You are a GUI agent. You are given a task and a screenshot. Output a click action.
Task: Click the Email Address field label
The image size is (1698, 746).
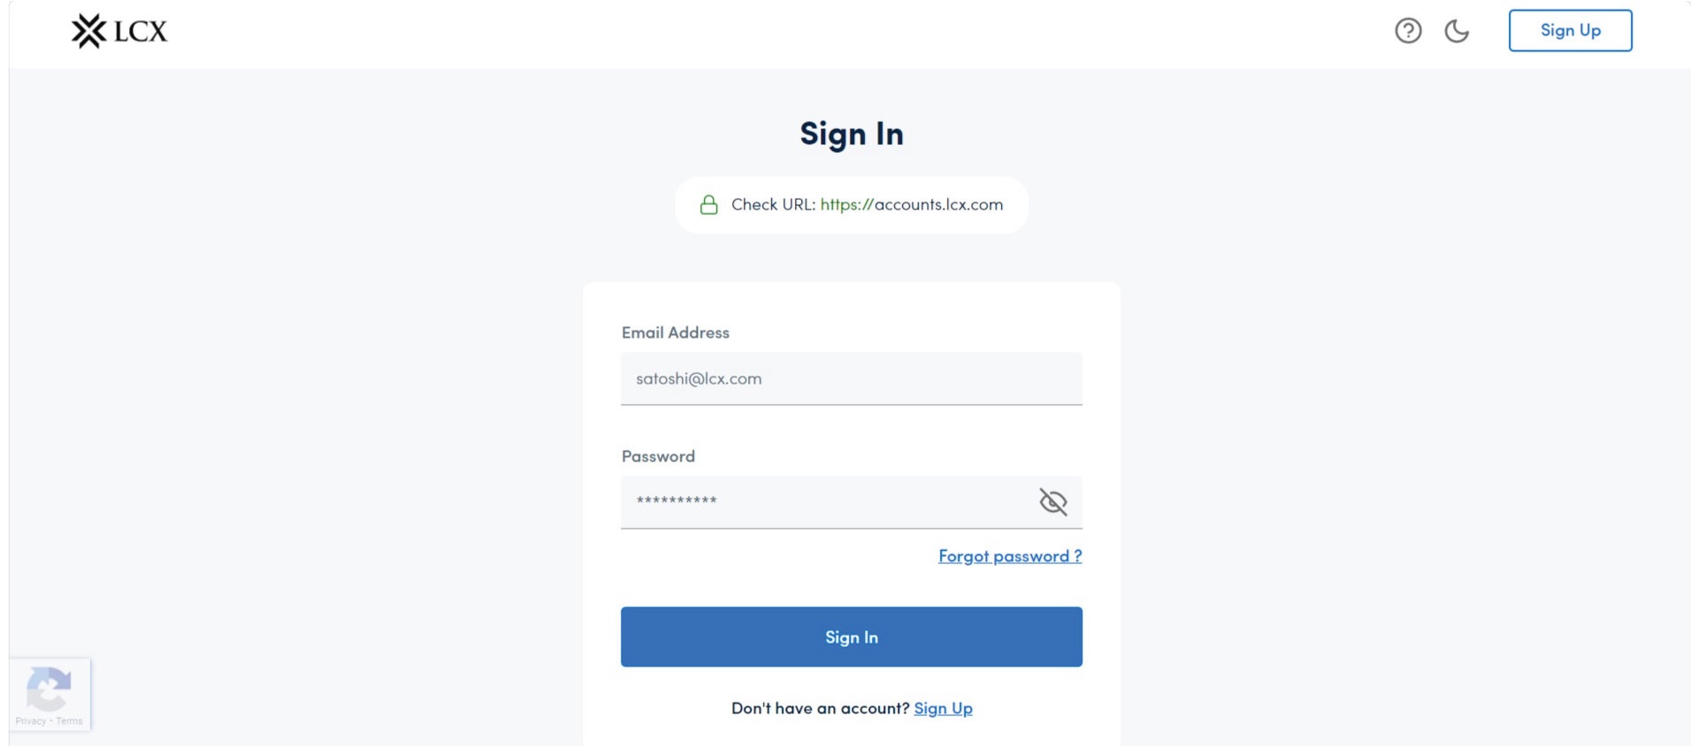676,332
